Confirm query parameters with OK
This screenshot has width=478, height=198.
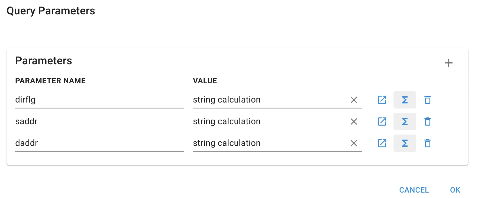pyautogui.click(x=455, y=190)
